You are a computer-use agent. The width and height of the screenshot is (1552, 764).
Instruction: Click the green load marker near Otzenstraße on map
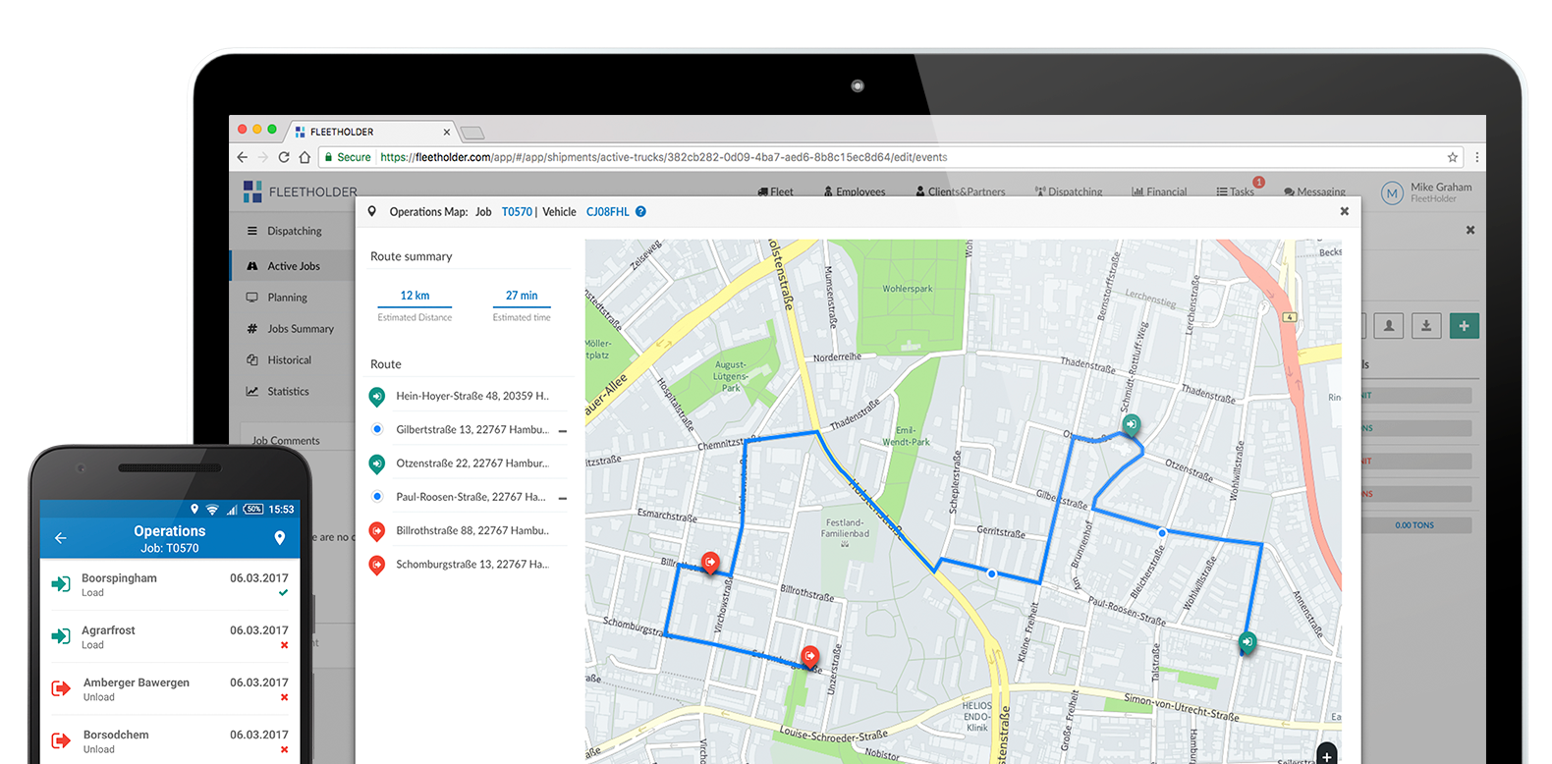click(1132, 425)
